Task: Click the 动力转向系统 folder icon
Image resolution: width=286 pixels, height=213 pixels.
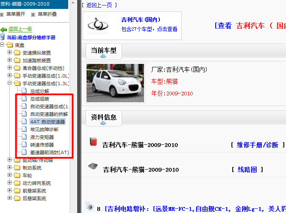Action: (x=17, y=183)
